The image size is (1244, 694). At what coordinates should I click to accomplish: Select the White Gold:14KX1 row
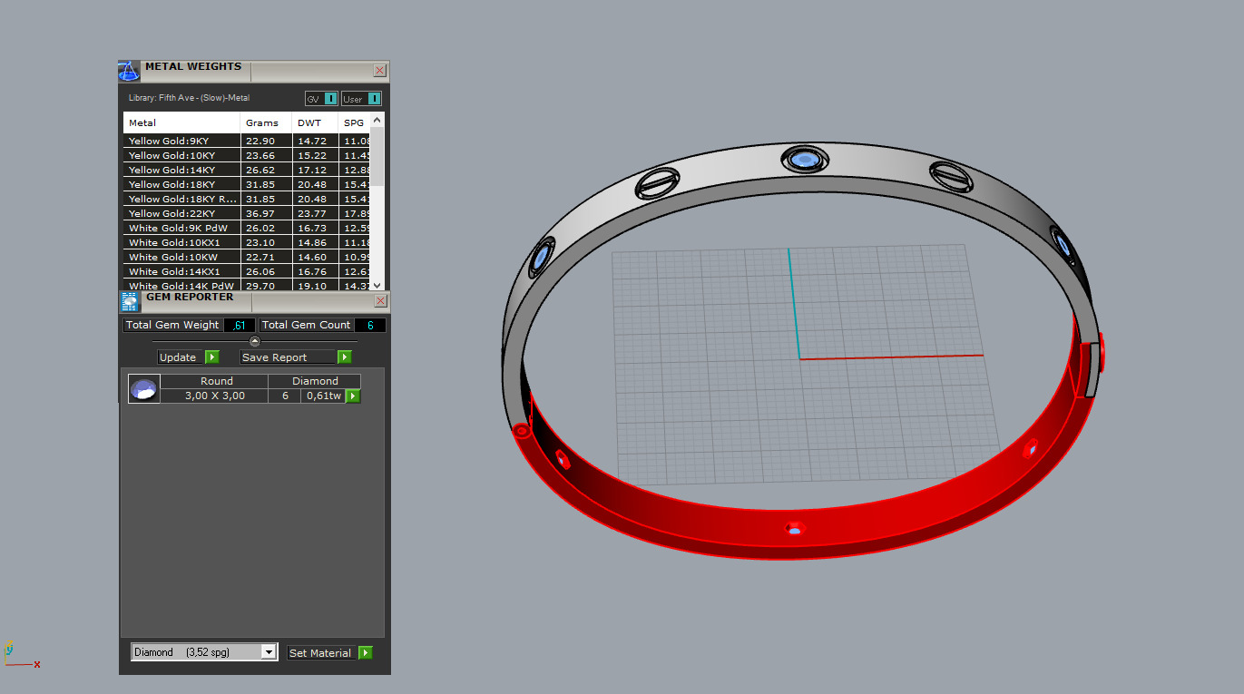coord(248,271)
